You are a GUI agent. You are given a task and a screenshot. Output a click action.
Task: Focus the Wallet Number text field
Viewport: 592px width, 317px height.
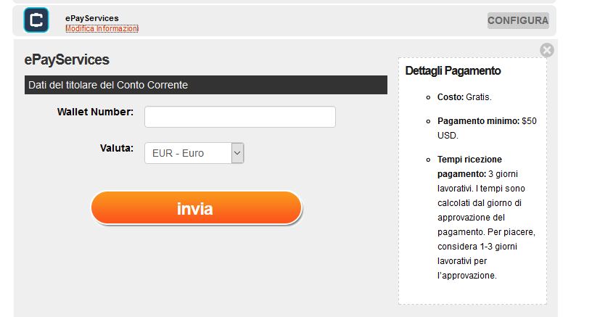point(240,117)
